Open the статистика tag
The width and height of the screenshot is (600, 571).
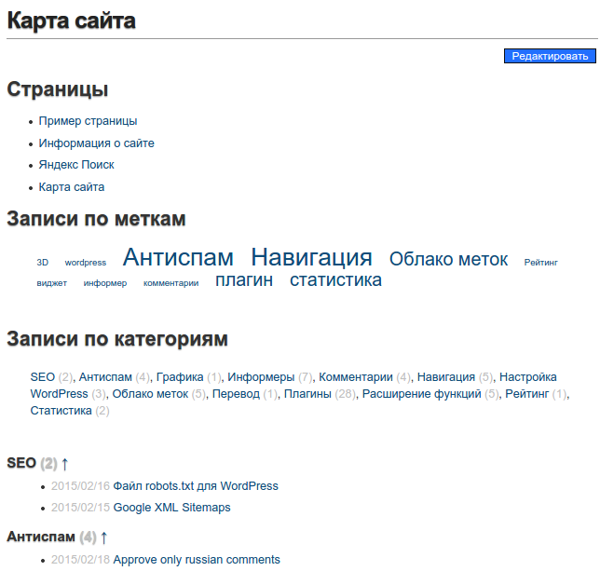335,280
